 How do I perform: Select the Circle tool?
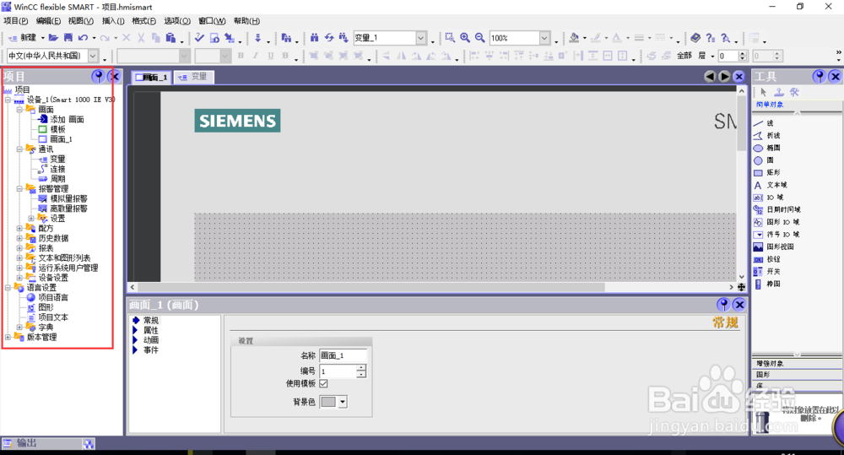(x=764, y=160)
